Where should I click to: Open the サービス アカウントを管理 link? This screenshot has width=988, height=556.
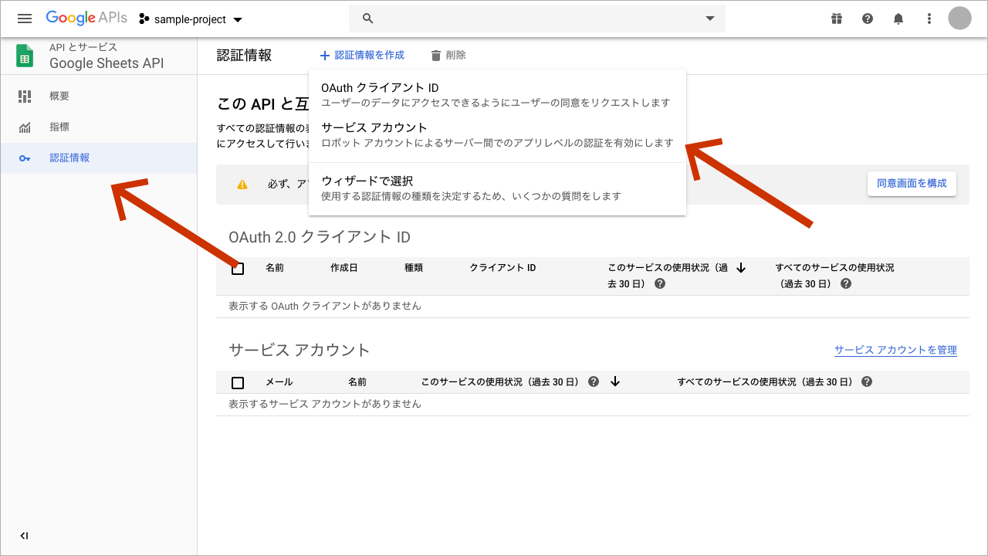tap(895, 349)
